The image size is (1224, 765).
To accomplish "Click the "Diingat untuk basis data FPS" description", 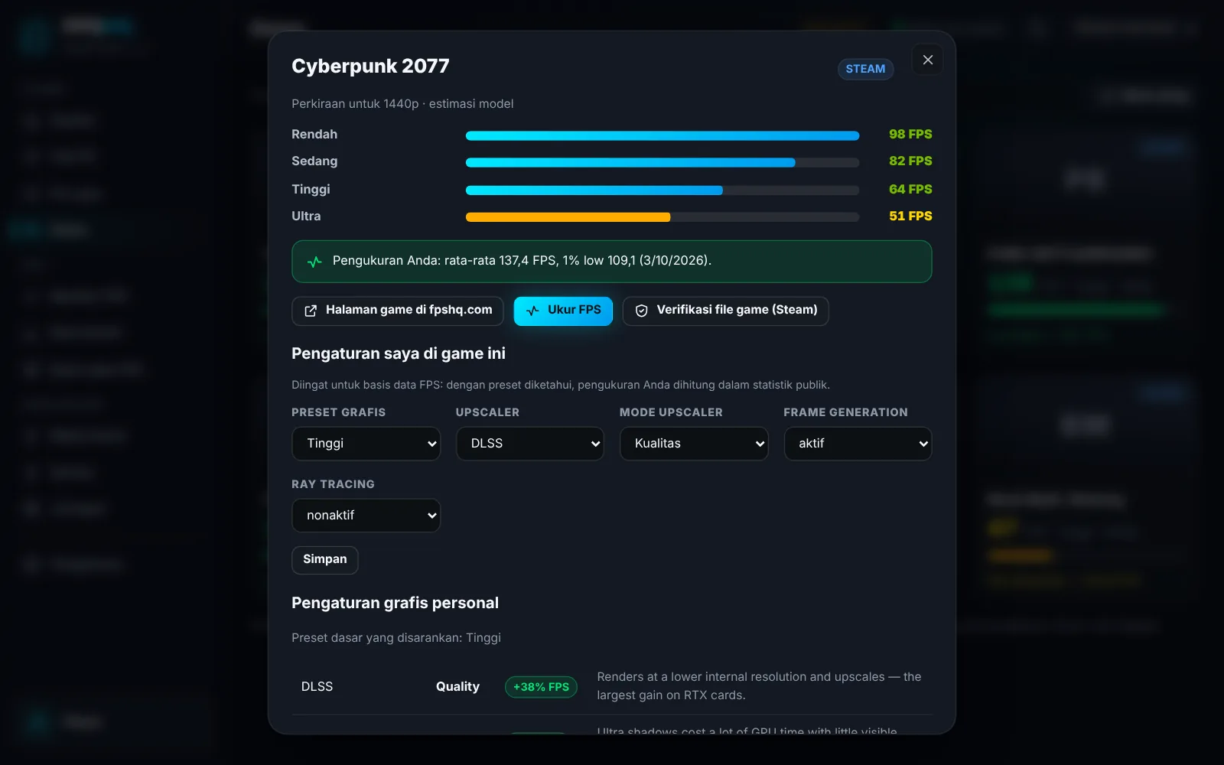I will (561, 385).
